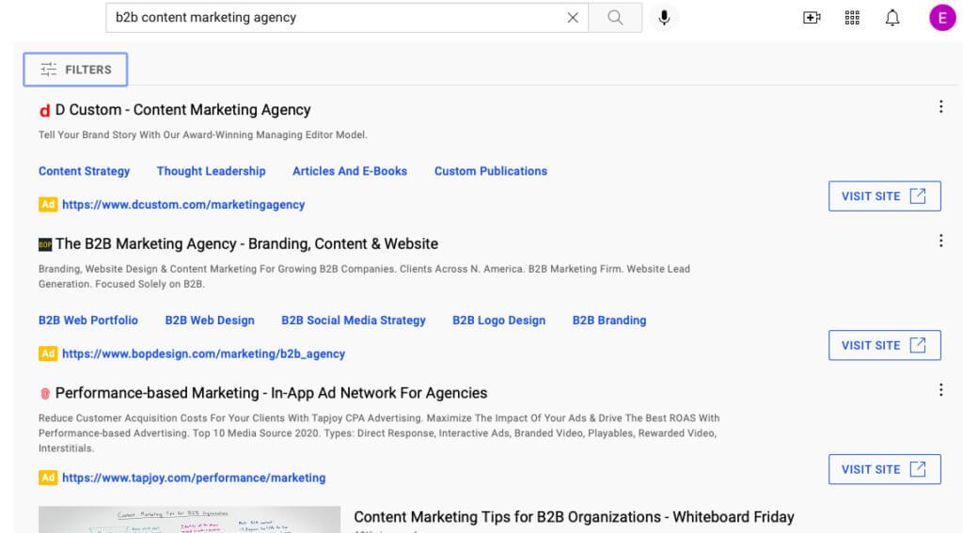Open the B2B Web Design link

(210, 321)
